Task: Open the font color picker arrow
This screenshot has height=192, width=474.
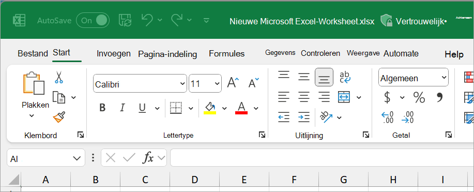Action: coord(256,108)
